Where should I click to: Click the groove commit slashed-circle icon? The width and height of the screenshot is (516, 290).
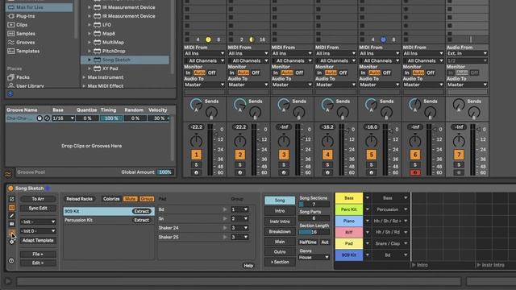pyautogui.click(x=47, y=118)
